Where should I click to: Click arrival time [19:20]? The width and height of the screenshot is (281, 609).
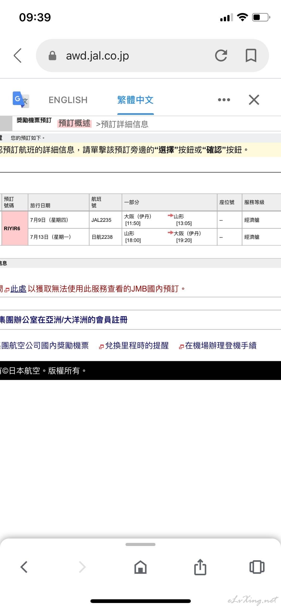tap(184, 240)
